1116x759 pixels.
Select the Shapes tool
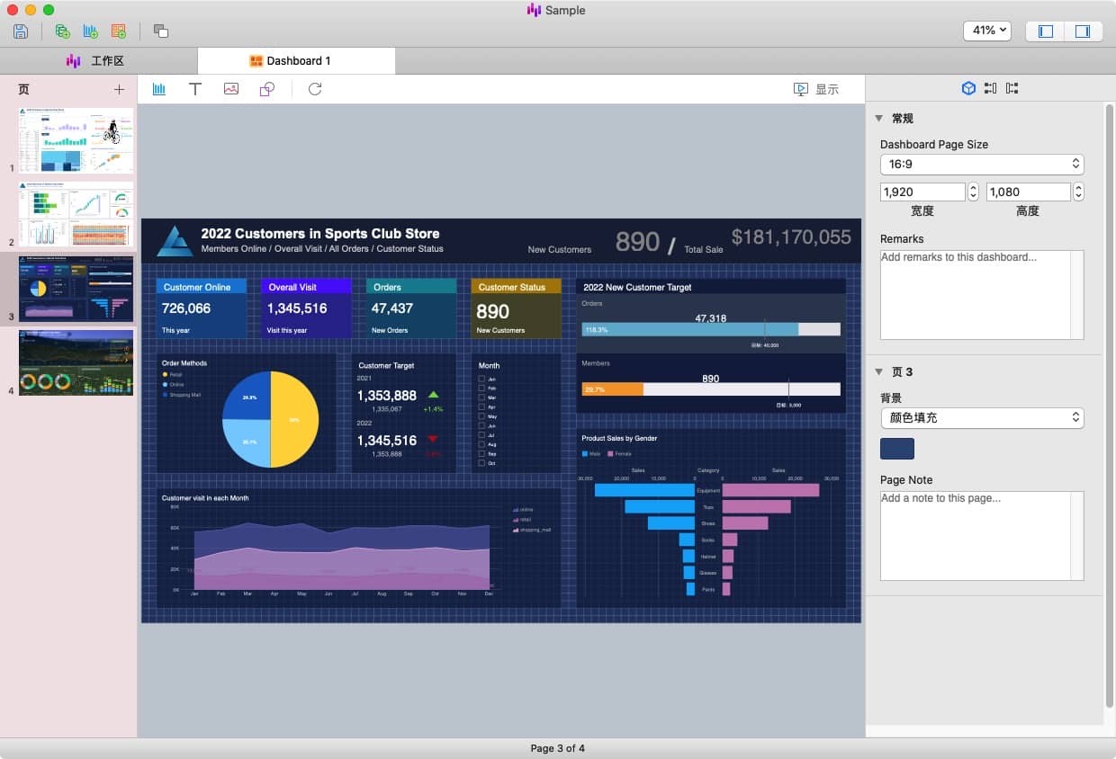click(x=266, y=89)
